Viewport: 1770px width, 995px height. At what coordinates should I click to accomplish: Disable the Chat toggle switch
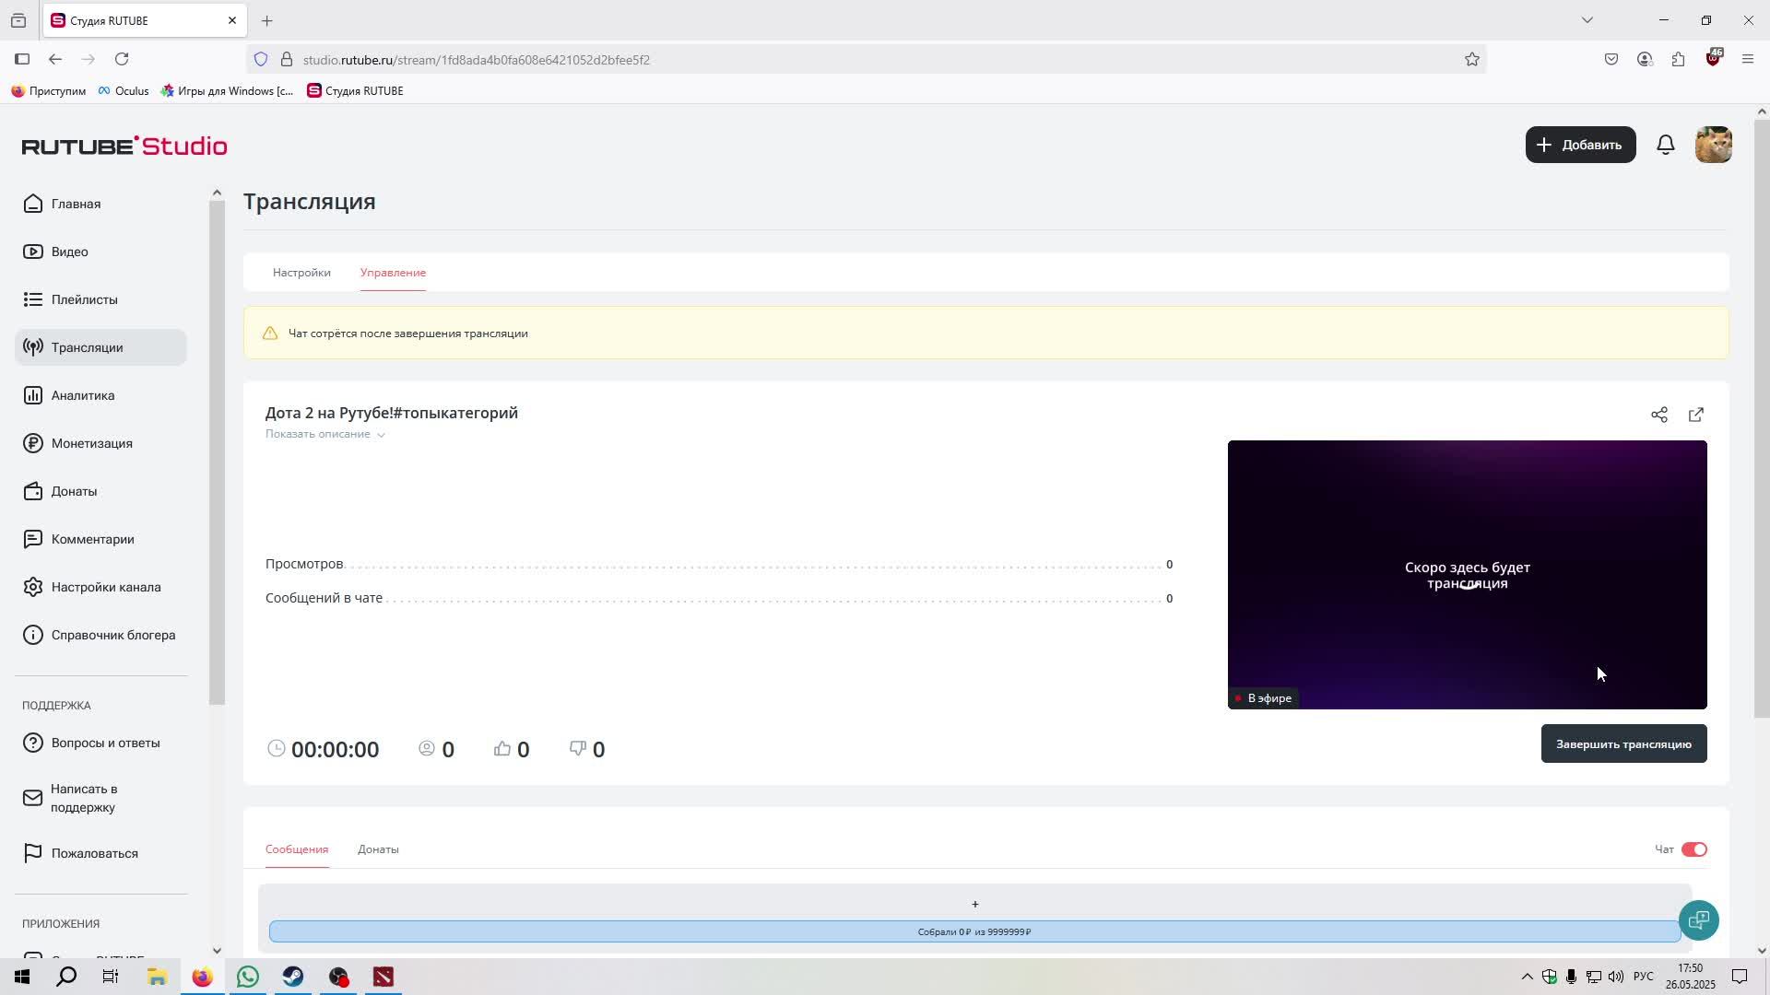(x=1693, y=849)
